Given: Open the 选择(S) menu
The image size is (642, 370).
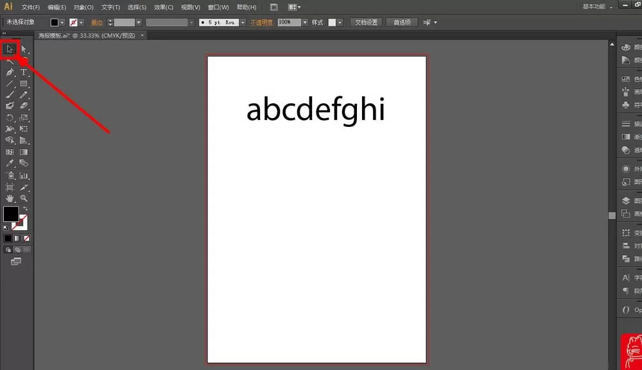Looking at the screenshot, I should [x=137, y=7].
